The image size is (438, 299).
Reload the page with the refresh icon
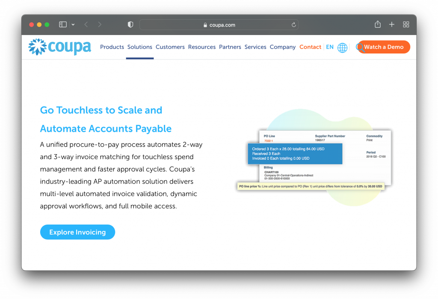click(293, 25)
